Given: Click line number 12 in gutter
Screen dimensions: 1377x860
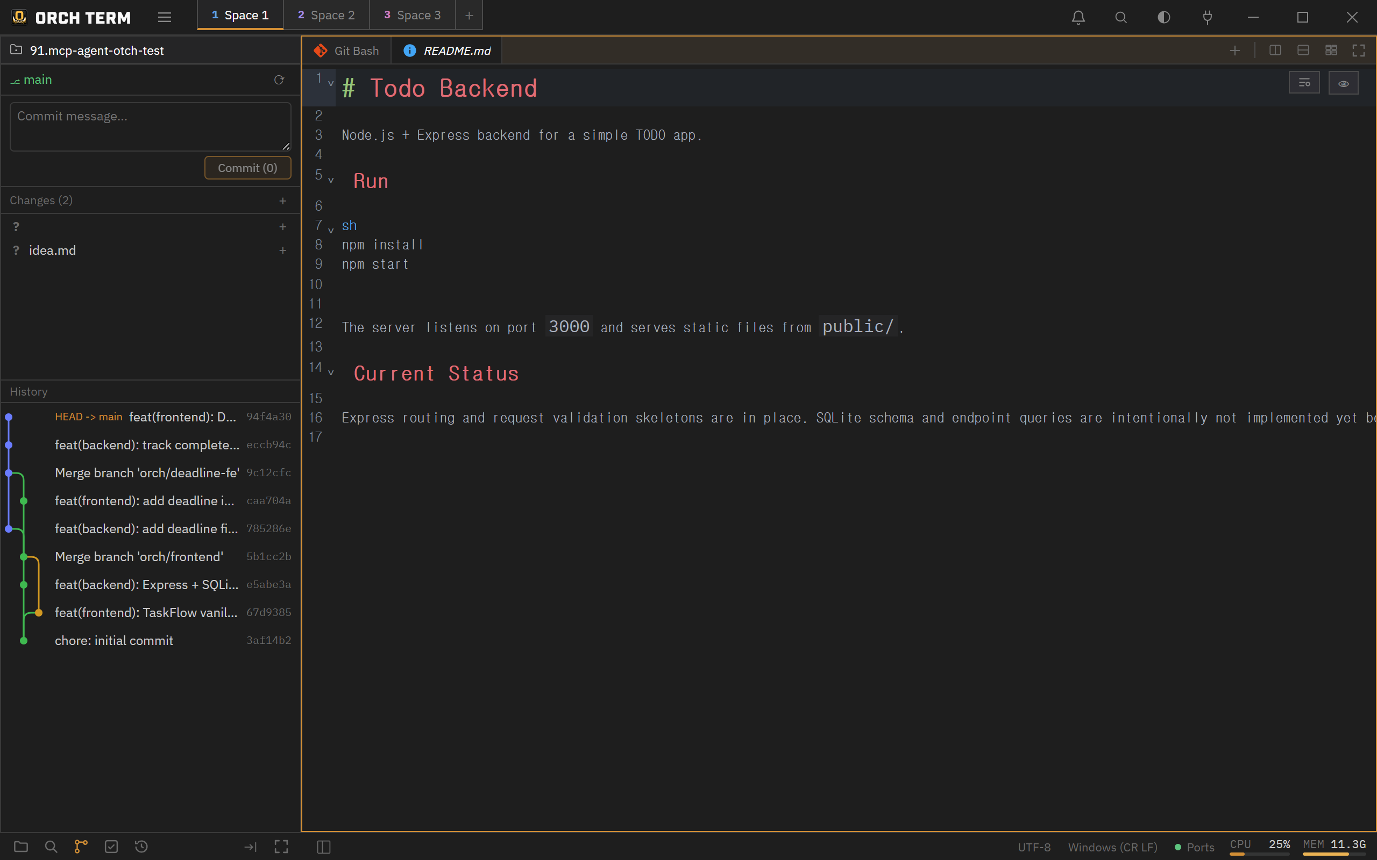Looking at the screenshot, I should coord(316,323).
